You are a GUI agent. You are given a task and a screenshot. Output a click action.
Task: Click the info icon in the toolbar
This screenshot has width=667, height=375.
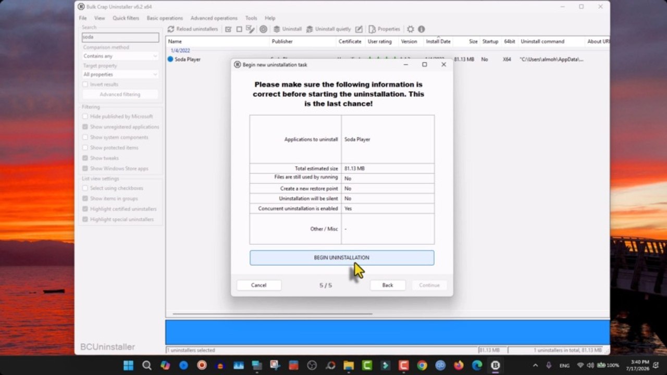pos(421,29)
